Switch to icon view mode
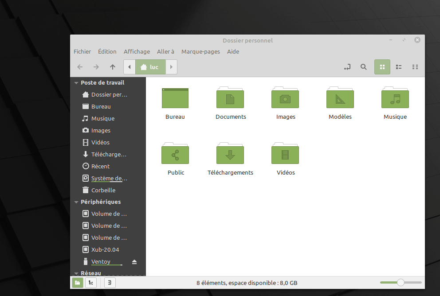This screenshot has height=296, width=440. point(382,67)
